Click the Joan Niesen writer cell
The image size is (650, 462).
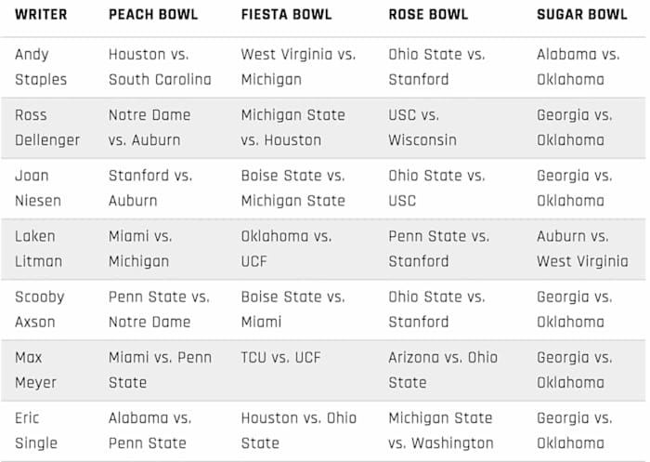pos(36,188)
